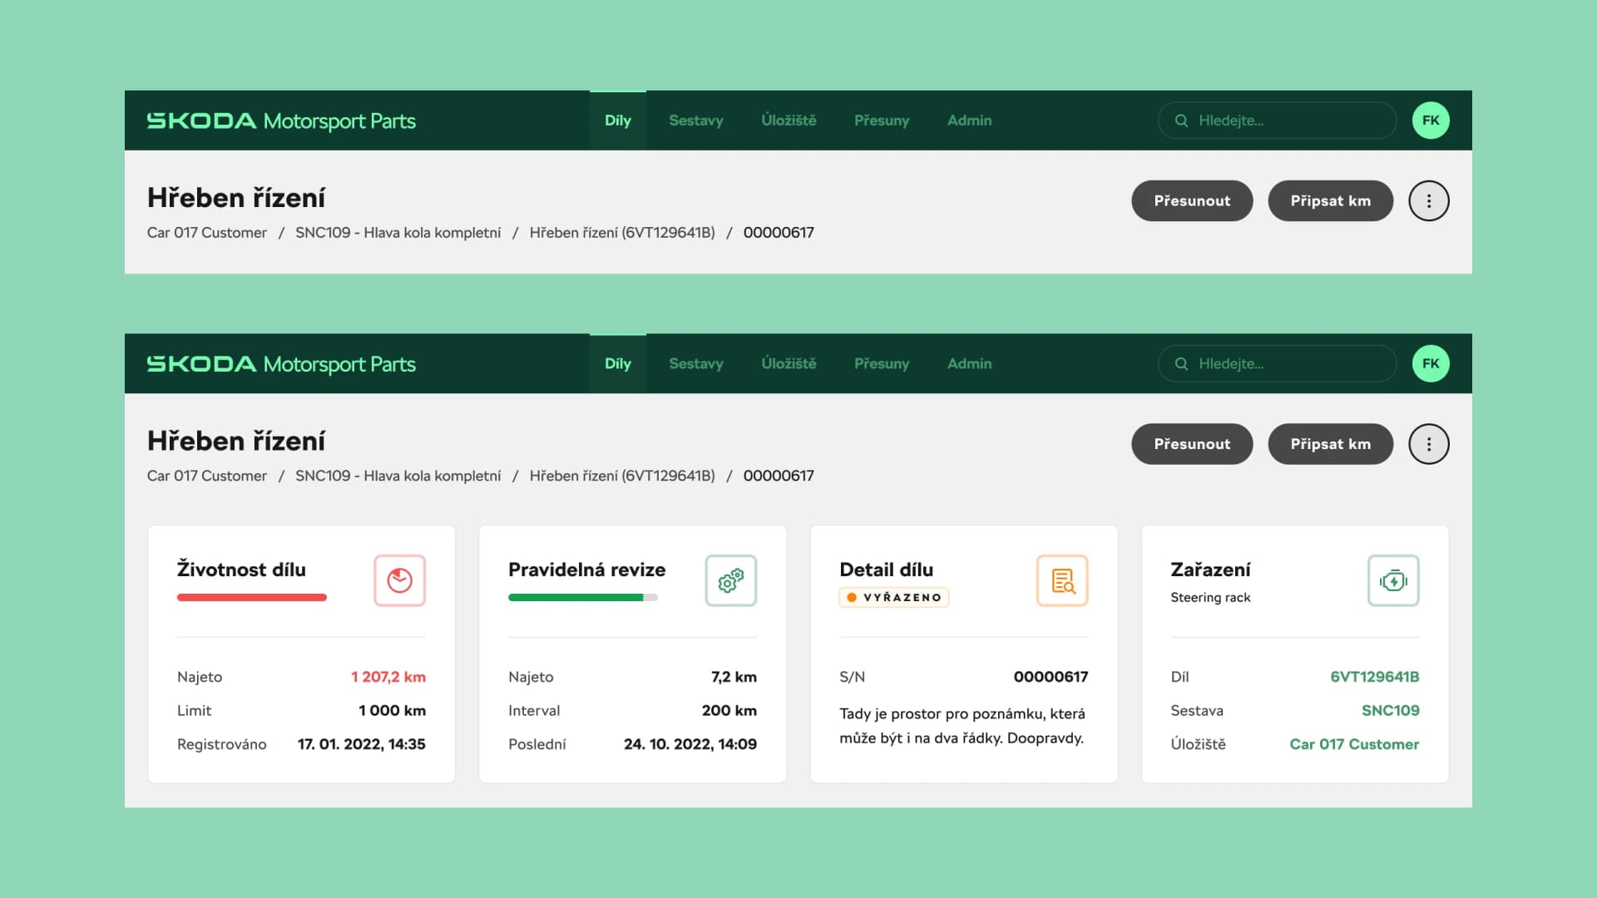
Task: Click the FK avatar in top header
Action: tap(1430, 121)
